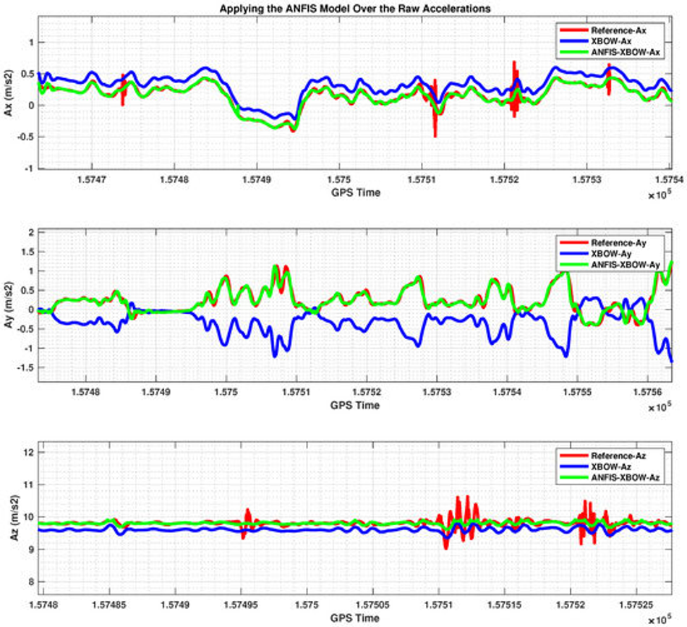Click the y-axis tick label '12'
Image resolution: width=687 pixels, height=627 pixels.
[x=30, y=452]
